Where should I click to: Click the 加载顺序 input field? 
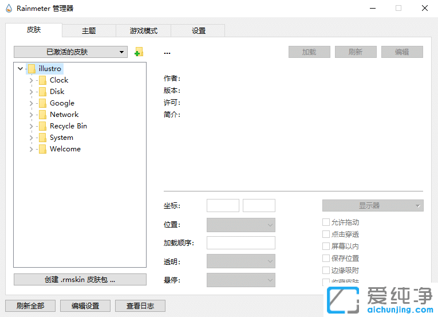[241, 243]
